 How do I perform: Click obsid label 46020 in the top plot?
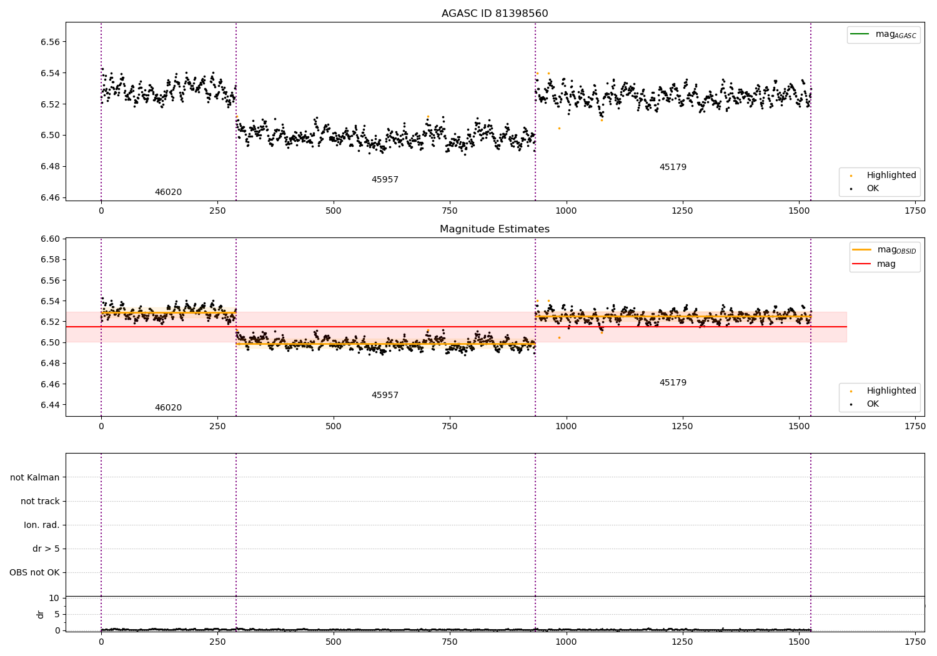tap(169, 192)
